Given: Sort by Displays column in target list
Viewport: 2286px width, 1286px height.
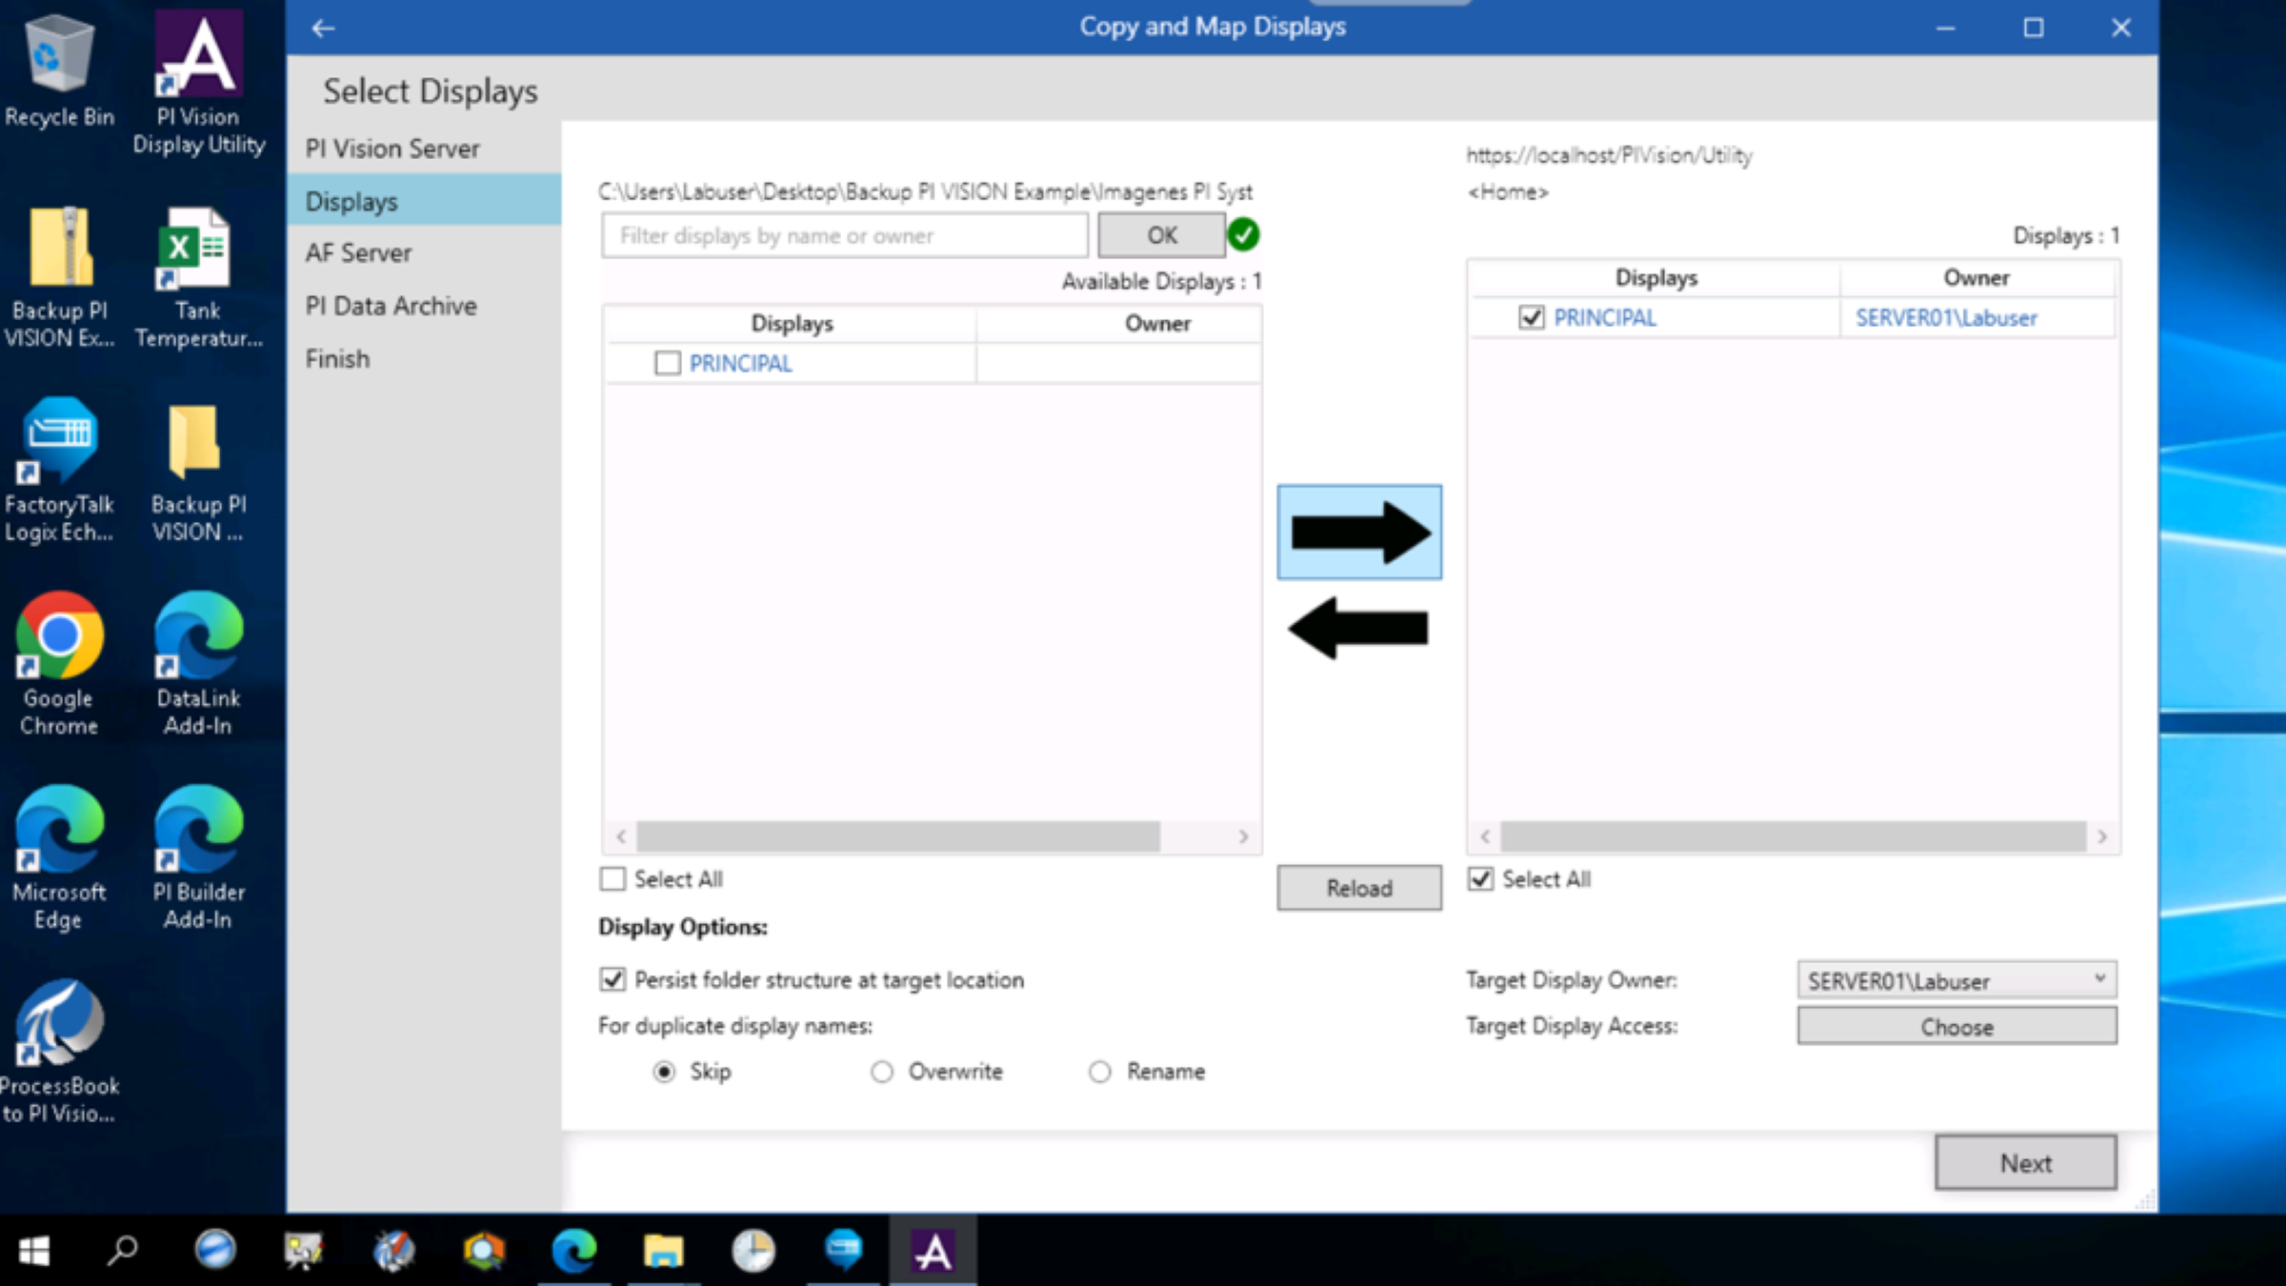Looking at the screenshot, I should coord(1655,277).
